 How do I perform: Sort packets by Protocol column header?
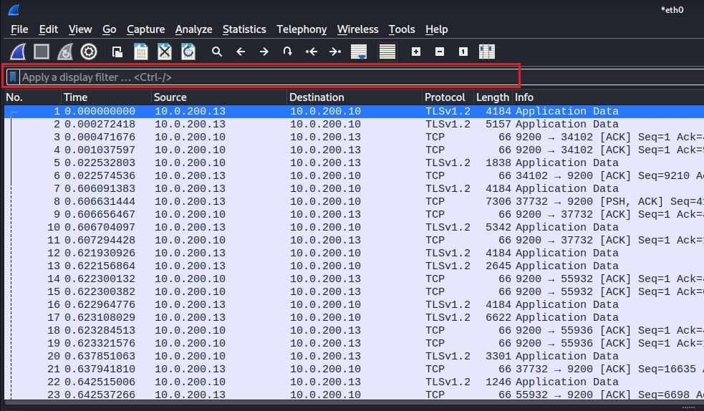point(448,97)
